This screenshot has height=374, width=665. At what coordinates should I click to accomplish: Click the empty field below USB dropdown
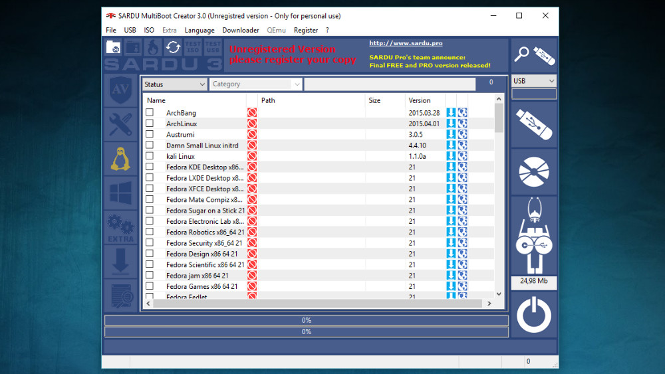pyautogui.click(x=534, y=94)
